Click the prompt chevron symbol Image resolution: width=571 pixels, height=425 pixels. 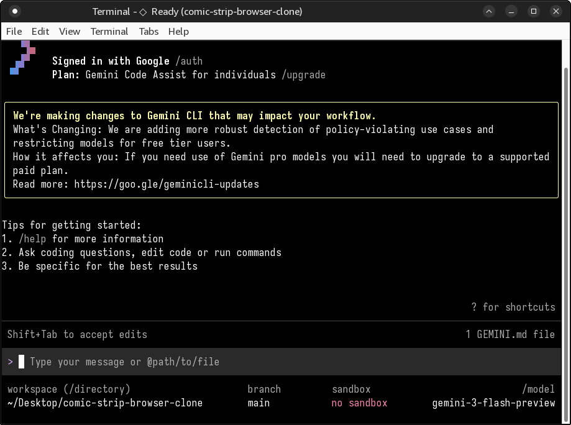coord(11,362)
